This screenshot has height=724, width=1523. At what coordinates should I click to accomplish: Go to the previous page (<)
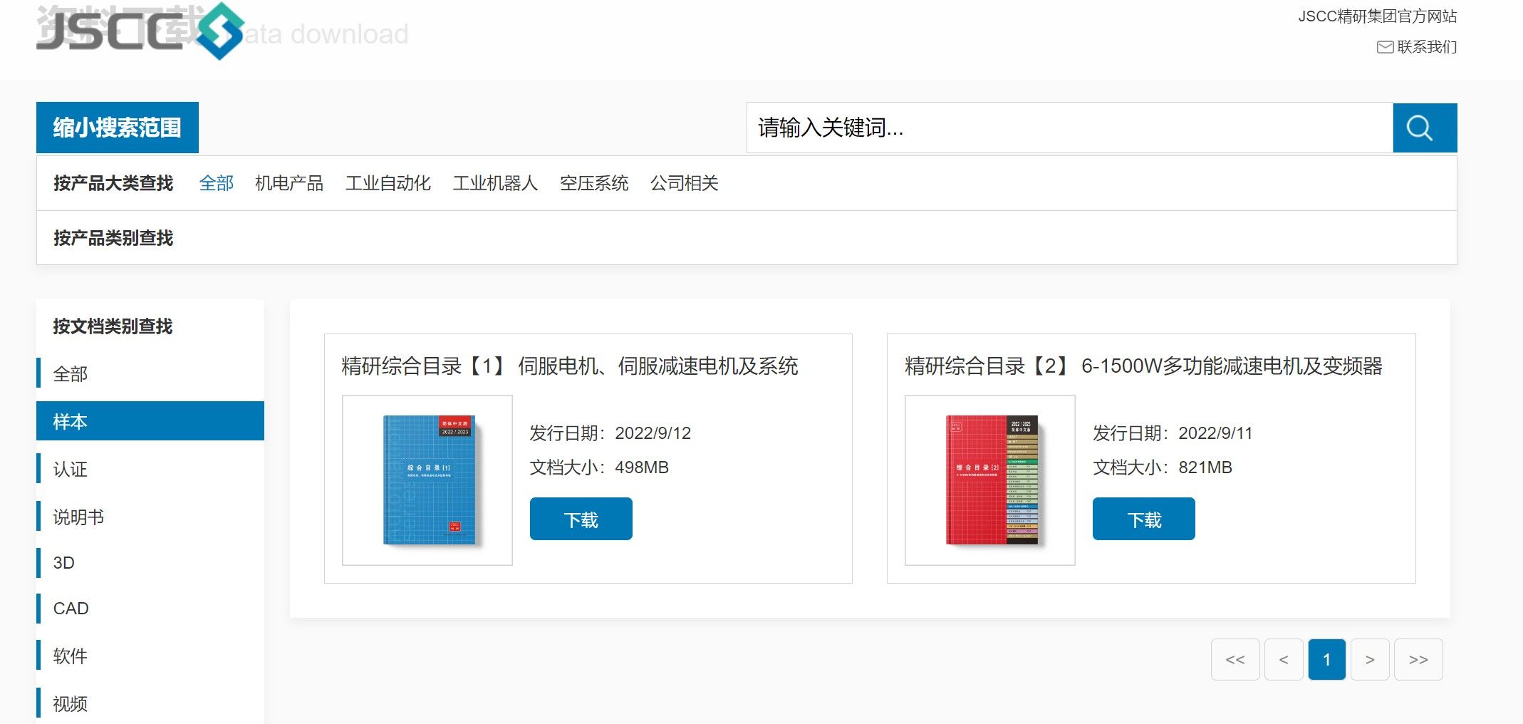pyautogui.click(x=1283, y=660)
